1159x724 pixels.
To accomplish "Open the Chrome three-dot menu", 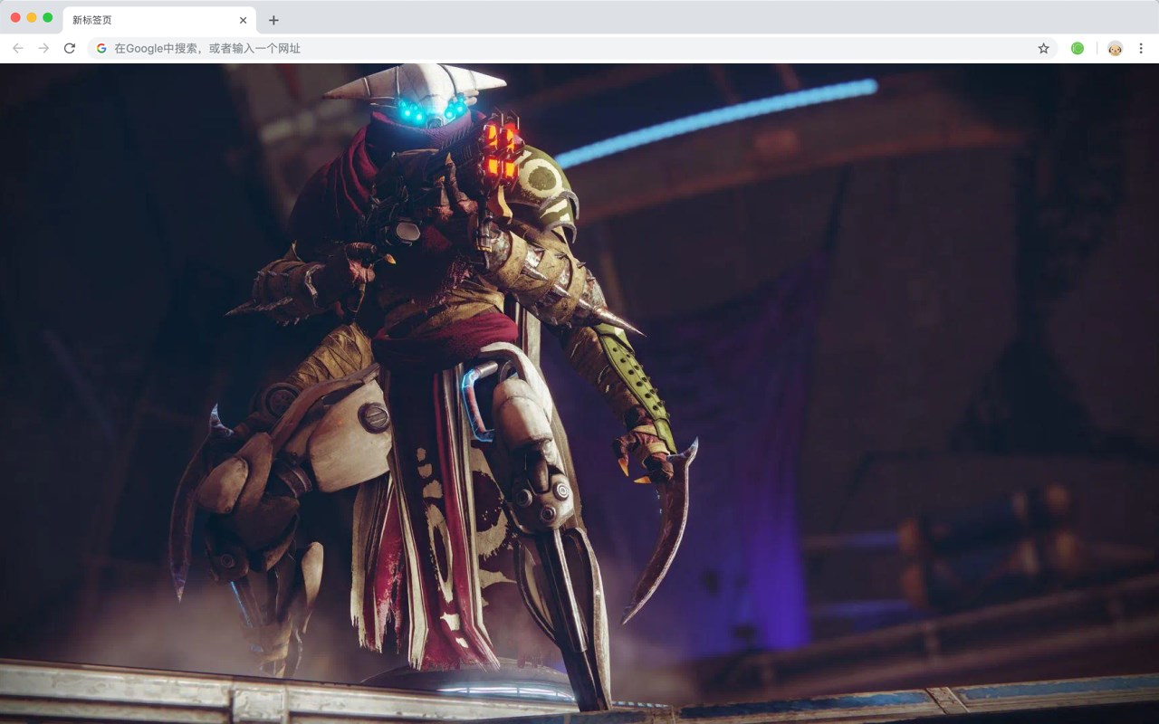I will point(1141,48).
